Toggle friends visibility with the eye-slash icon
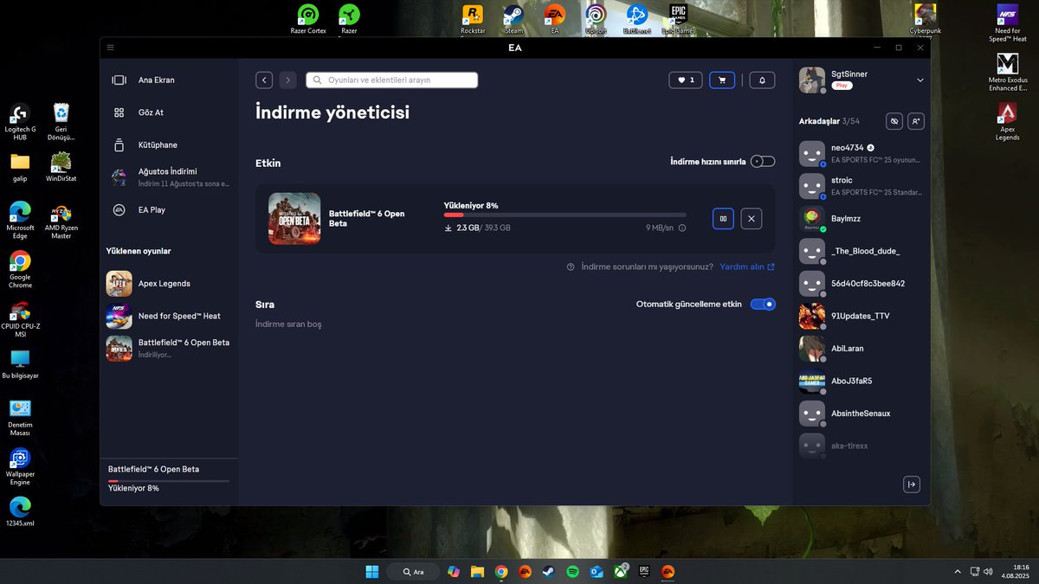Screen dimensions: 1039x584 894,121
